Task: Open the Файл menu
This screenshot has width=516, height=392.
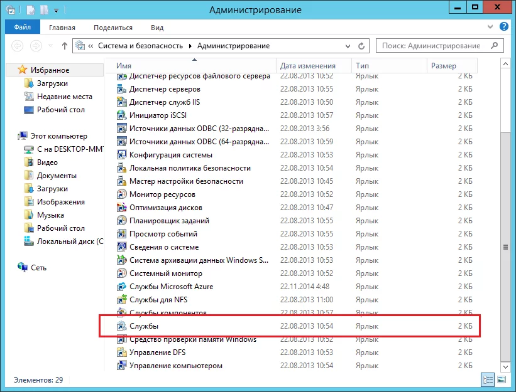Action: [x=22, y=28]
